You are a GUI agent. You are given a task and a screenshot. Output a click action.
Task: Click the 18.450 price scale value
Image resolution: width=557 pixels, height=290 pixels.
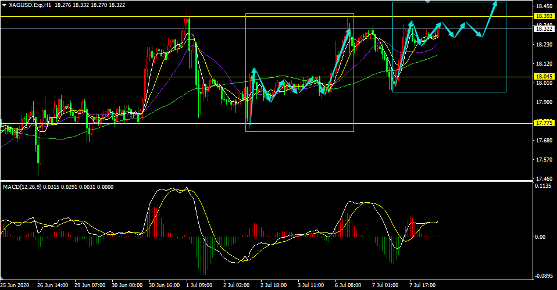[544, 6]
